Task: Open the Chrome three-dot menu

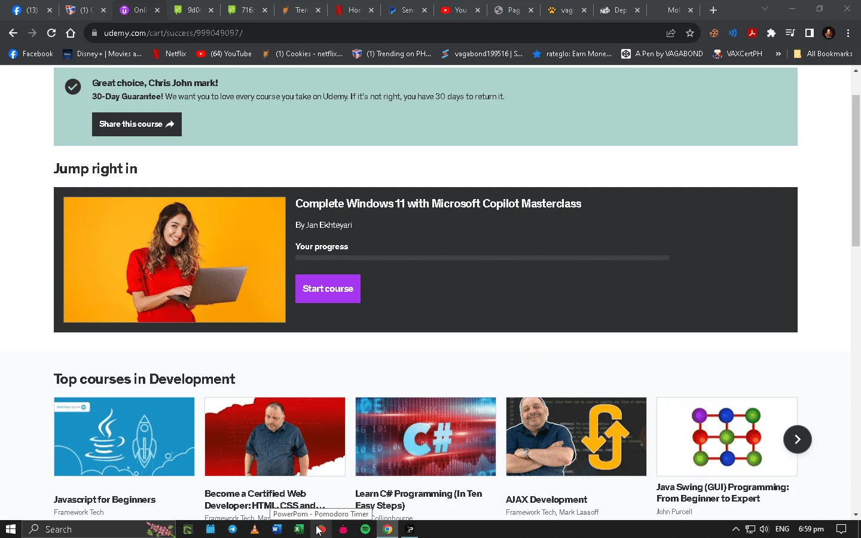Action: (848, 33)
